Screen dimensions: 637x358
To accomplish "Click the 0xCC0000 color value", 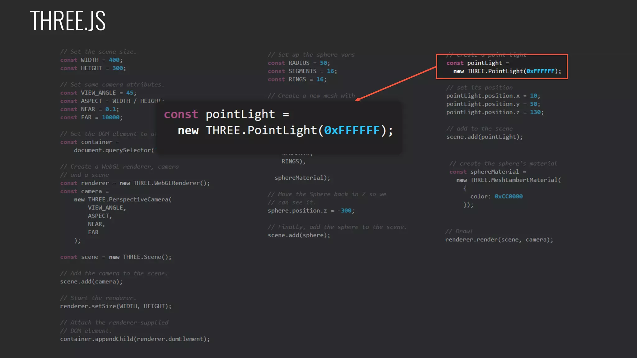I will [x=509, y=196].
